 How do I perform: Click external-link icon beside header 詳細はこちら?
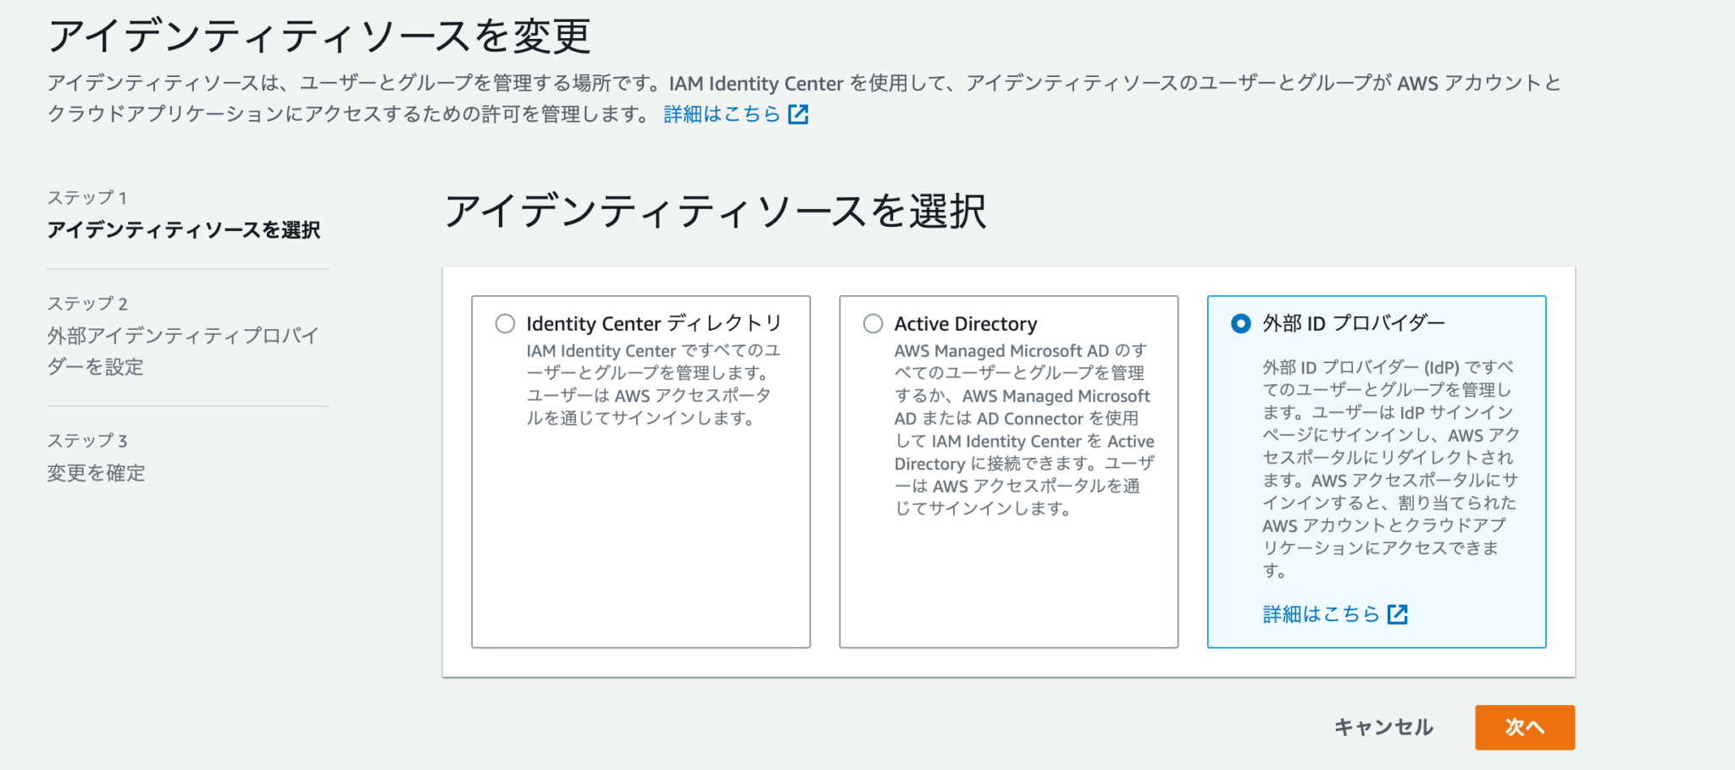click(x=798, y=114)
